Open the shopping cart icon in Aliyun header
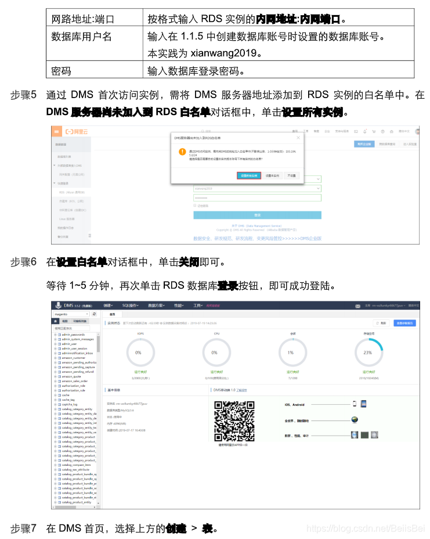 tap(374, 131)
